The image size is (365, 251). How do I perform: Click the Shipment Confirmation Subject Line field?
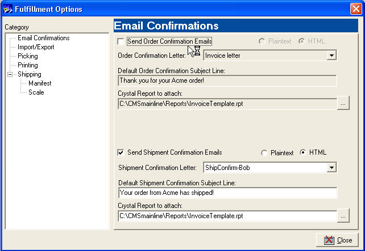(x=227, y=193)
